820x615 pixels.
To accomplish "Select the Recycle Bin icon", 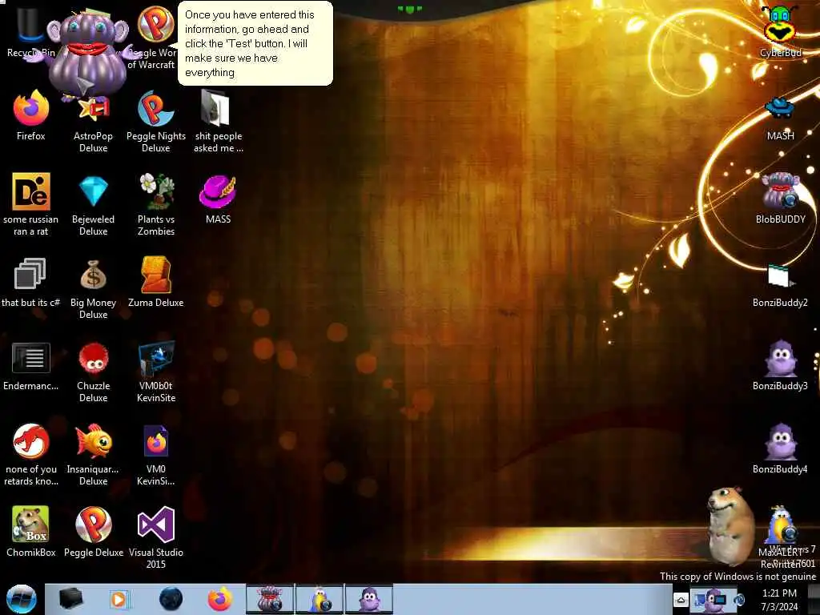I will point(31,30).
